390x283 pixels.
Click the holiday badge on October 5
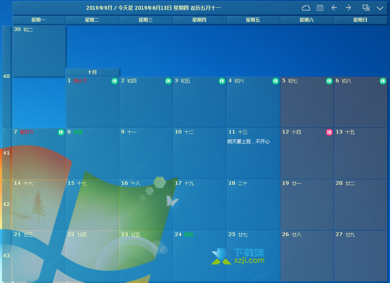click(x=329, y=81)
